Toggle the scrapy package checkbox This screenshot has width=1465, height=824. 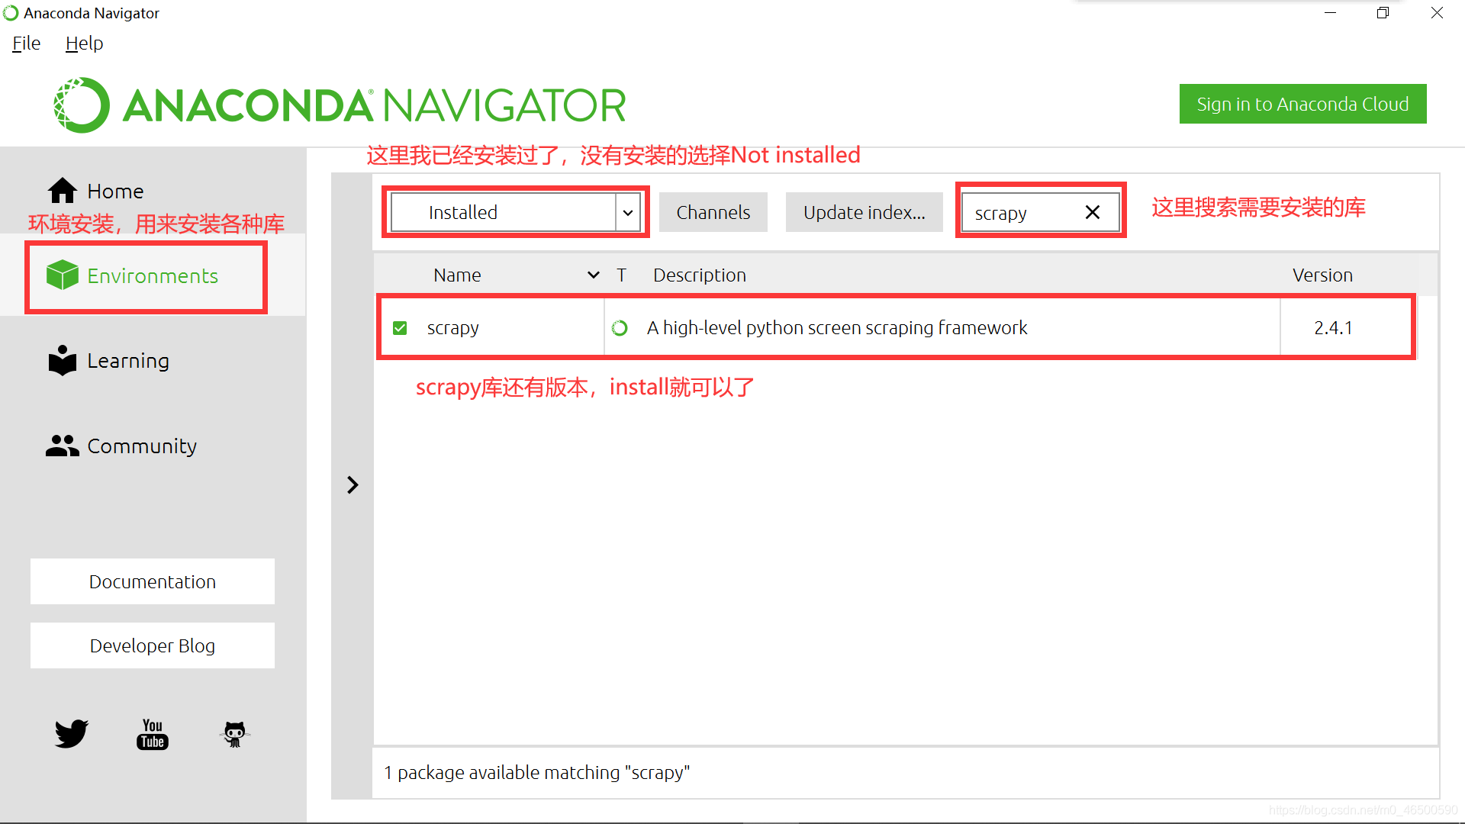pyautogui.click(x=400, y=327)
